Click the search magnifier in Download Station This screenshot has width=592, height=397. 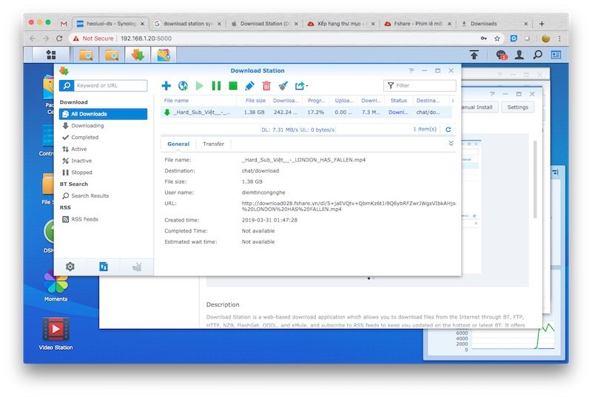click(x=67, y=86)
